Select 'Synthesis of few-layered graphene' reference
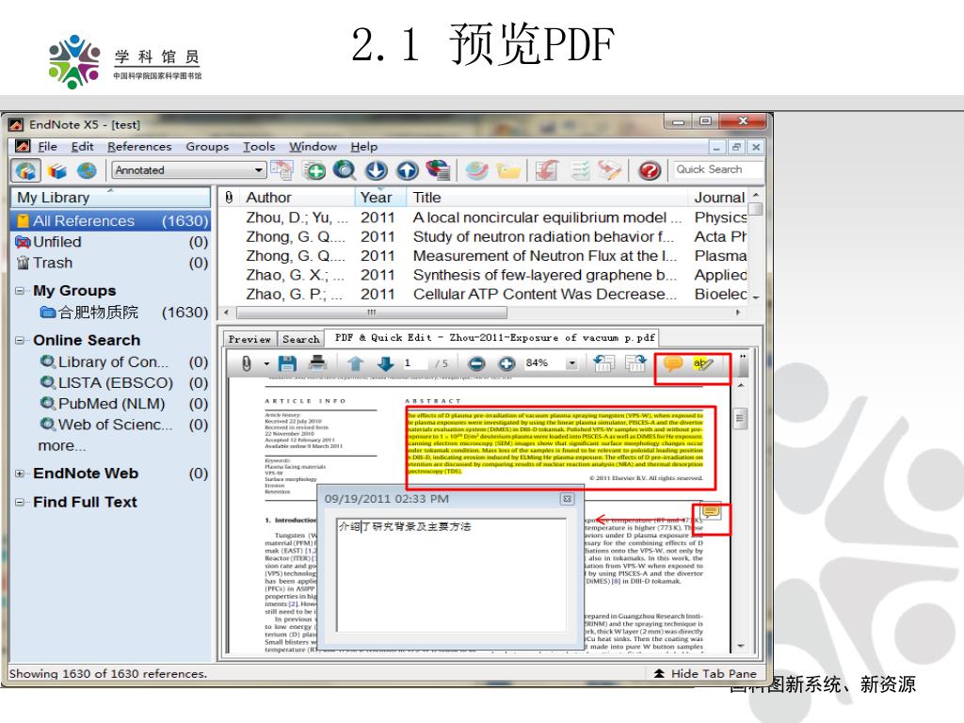 pyautogui.click(x=484, y=275)
